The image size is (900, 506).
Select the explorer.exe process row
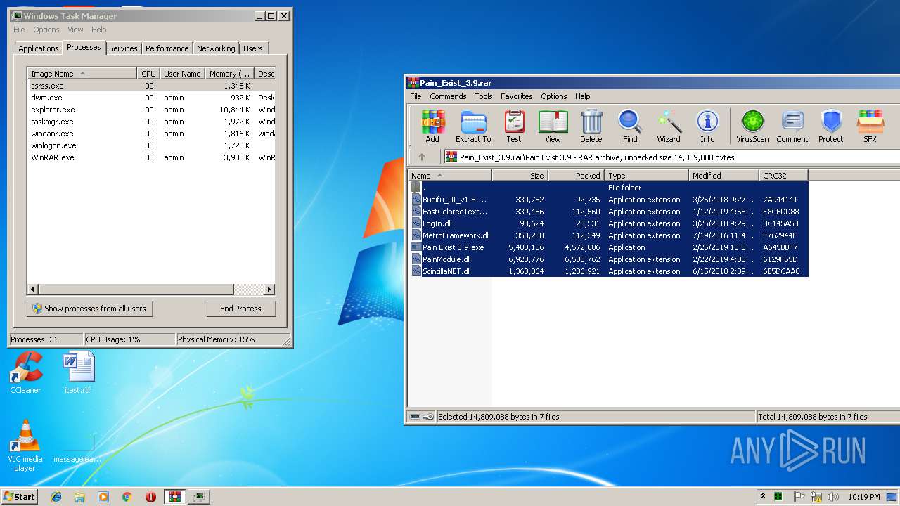(151, 110)
